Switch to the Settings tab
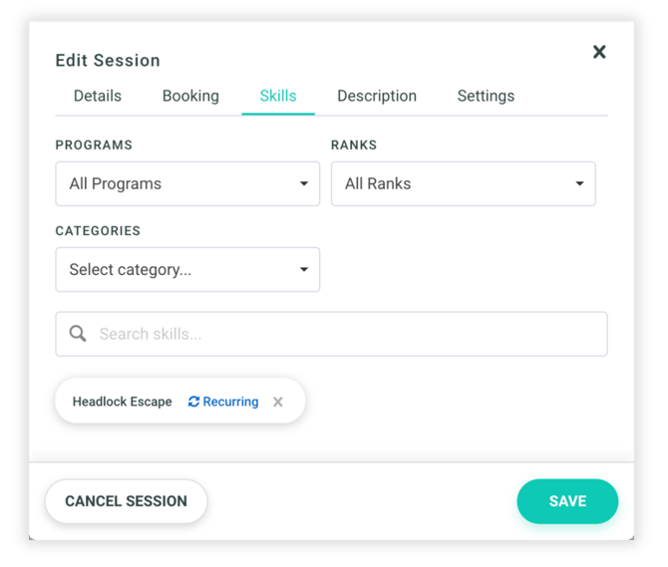This screenshot has width=668, height=567. click(486, 97)
